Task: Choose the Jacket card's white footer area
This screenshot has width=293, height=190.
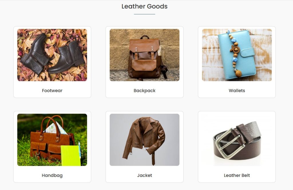Action: click(144, 174)
